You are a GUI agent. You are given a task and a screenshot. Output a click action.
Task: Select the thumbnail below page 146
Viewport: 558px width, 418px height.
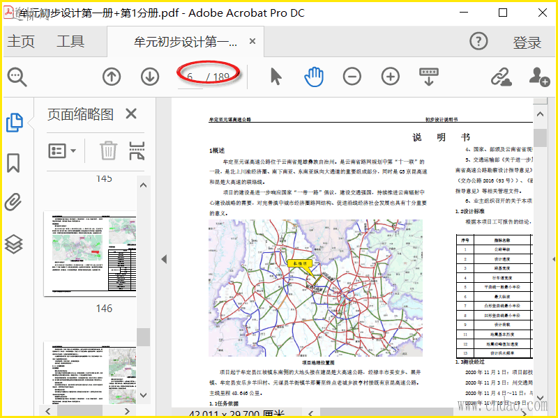[x=90, y=373]
